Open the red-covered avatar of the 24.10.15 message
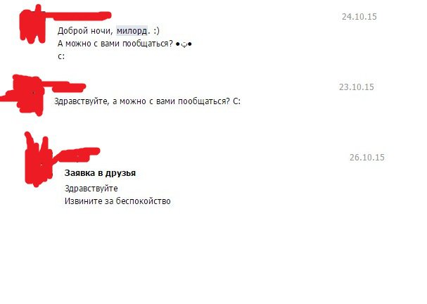This screenshot has width=427, height=304. 32,26
